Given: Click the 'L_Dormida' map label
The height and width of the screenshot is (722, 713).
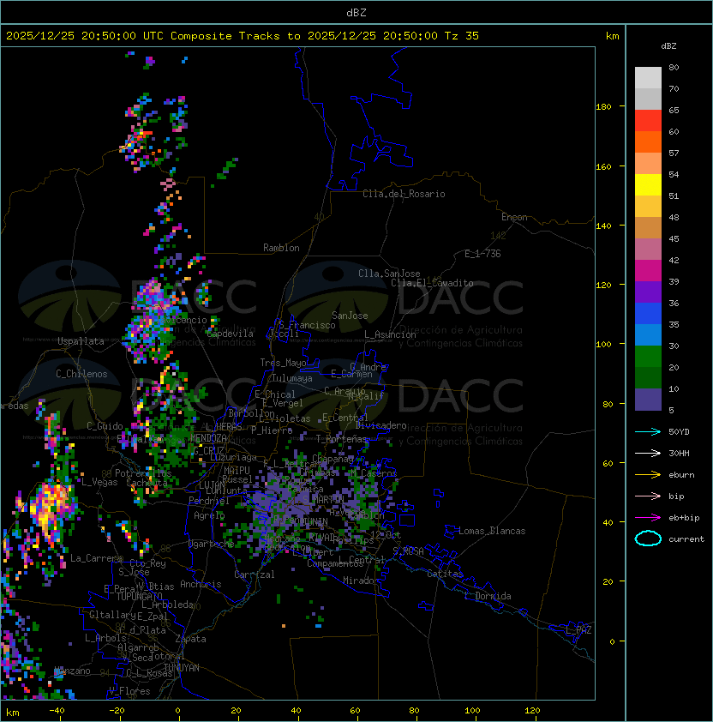Looking at the screenshot, I should (488, 596).
